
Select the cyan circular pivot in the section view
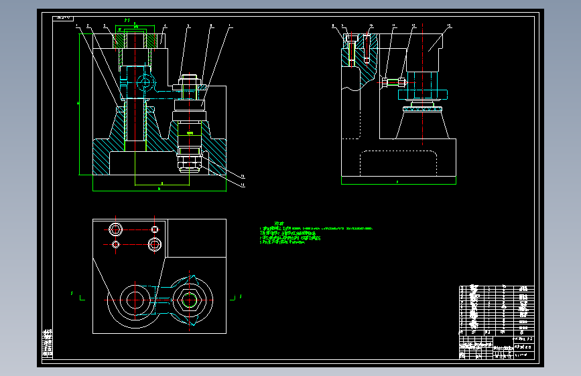pyautogui.click(x=145, y=82)
